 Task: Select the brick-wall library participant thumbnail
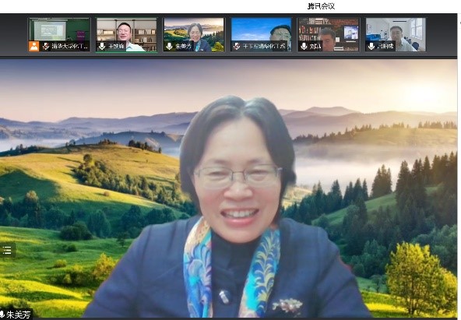point(329,35)
